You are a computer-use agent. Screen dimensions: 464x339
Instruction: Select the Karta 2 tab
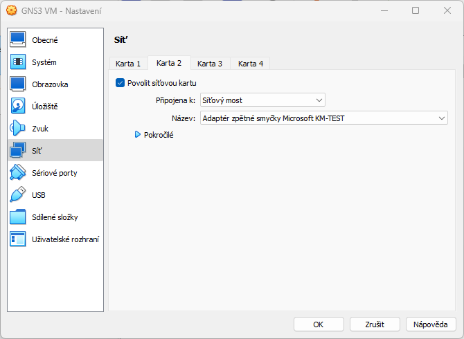(x=169, y=63)
